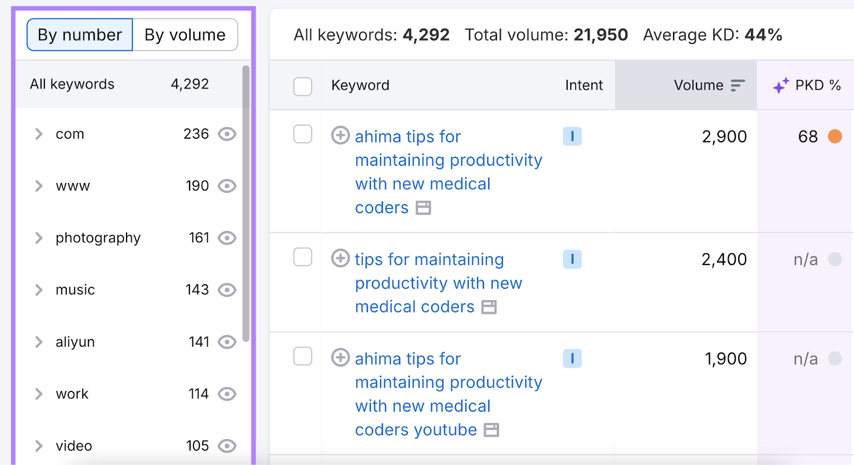854x465 pixels.
Task: Click the sort icon in the Volume column header
Action: point(739,84)
